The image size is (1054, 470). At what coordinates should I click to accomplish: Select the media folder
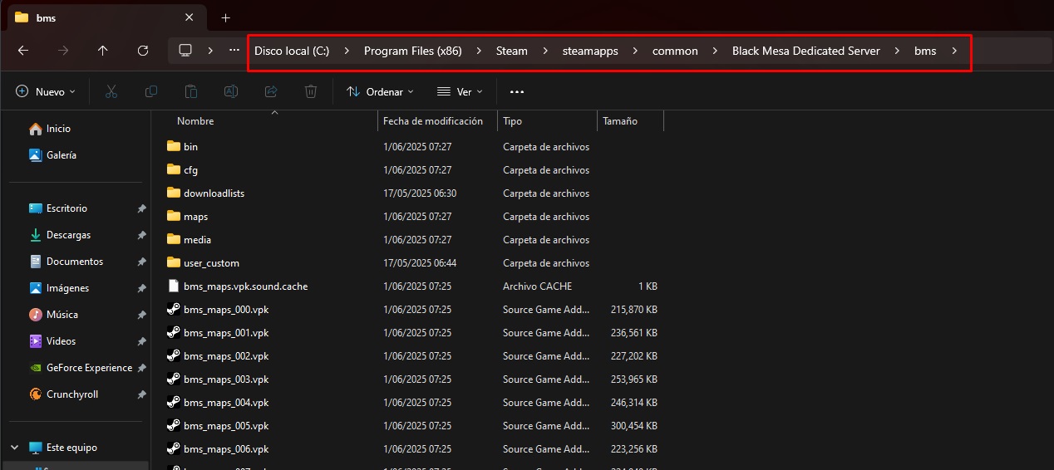[x=197, y=240]
